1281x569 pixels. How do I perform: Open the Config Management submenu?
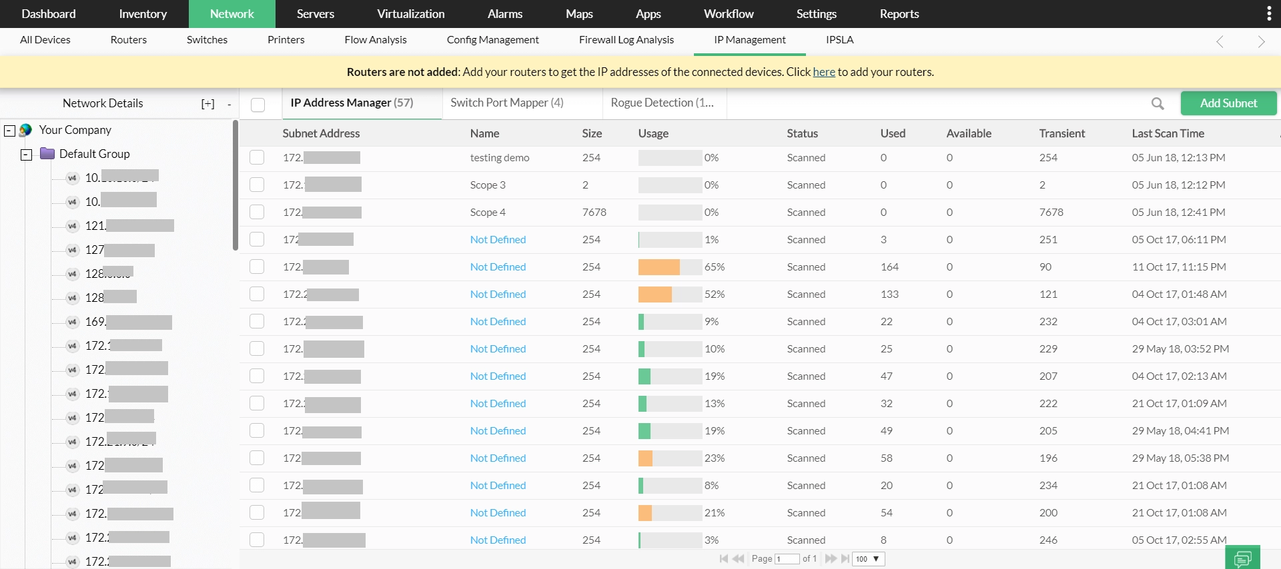coord(493,40)
